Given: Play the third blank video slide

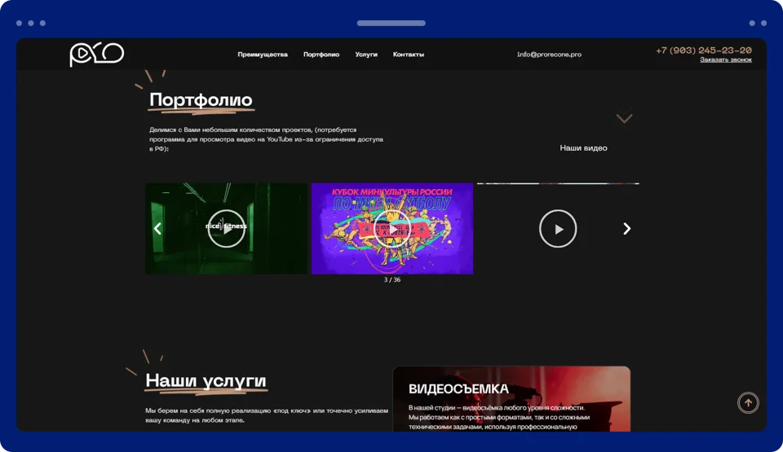Looking at the screenshot, I should tap(558, 229).
